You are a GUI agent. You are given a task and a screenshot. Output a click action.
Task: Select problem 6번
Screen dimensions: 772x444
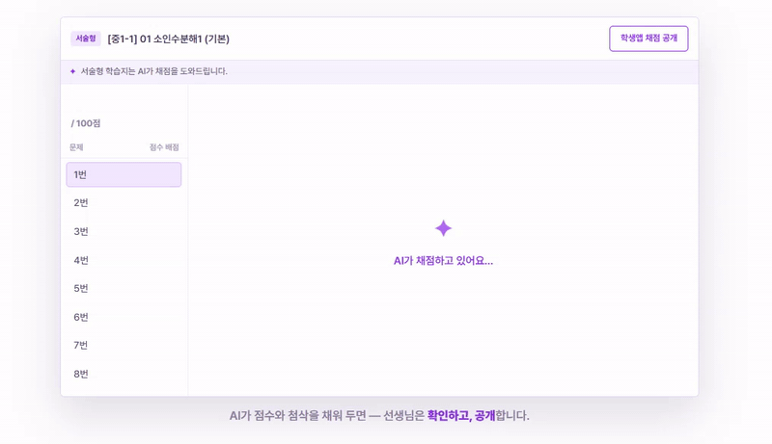(124, 317)
